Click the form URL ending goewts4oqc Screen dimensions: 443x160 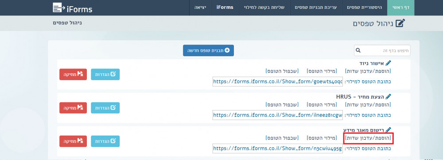pos(277,81)
